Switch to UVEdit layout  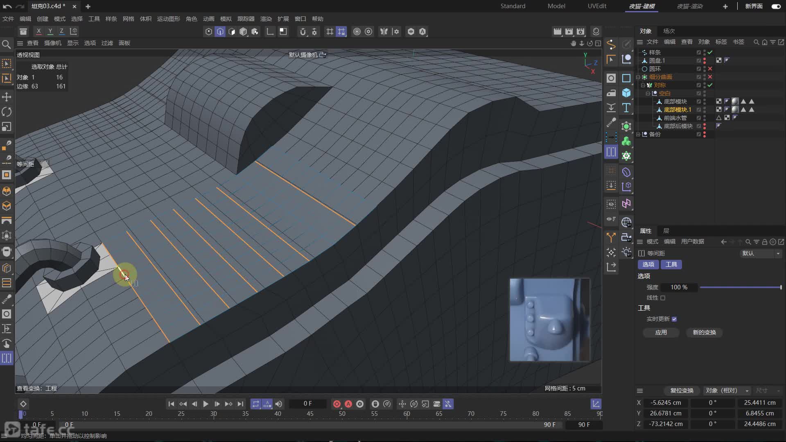[597, 6]
